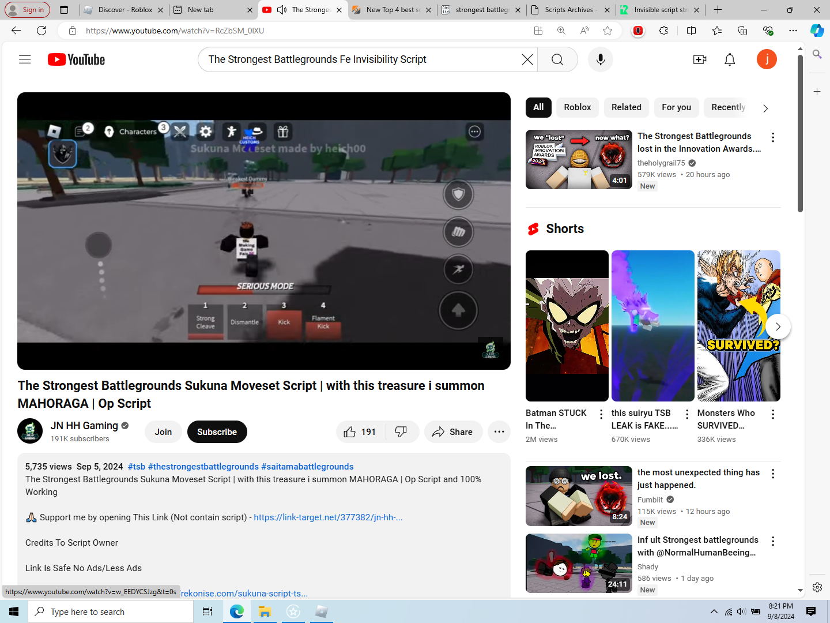Viewport: 830px width, 623px height.
Task: Go back in the browser
Action: pyautogui.click(x=16, y=31)
